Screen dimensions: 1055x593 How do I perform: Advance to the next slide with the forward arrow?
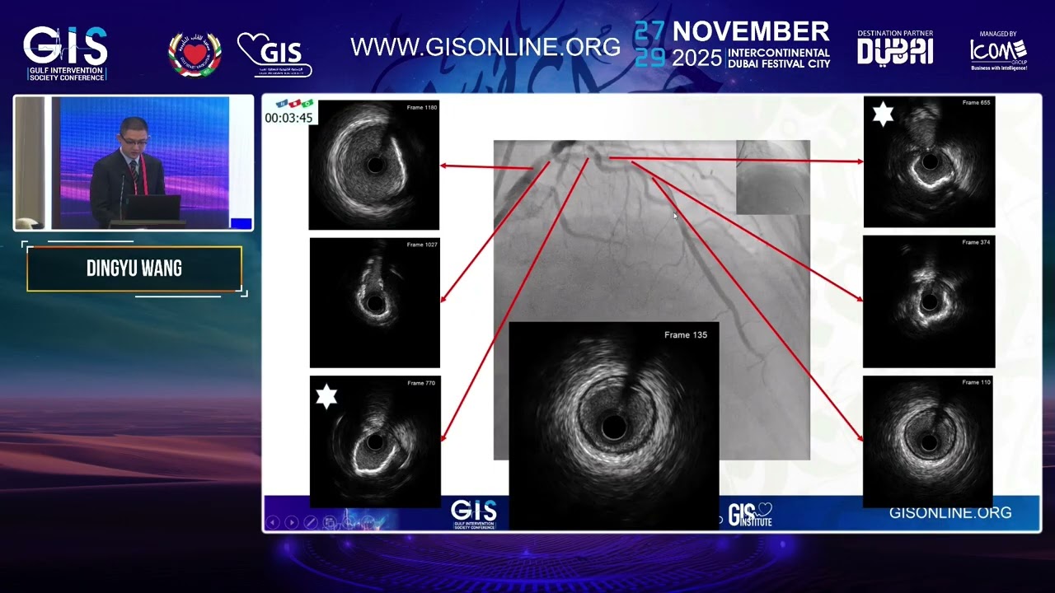pyautogui.click(x=292, y=522)
